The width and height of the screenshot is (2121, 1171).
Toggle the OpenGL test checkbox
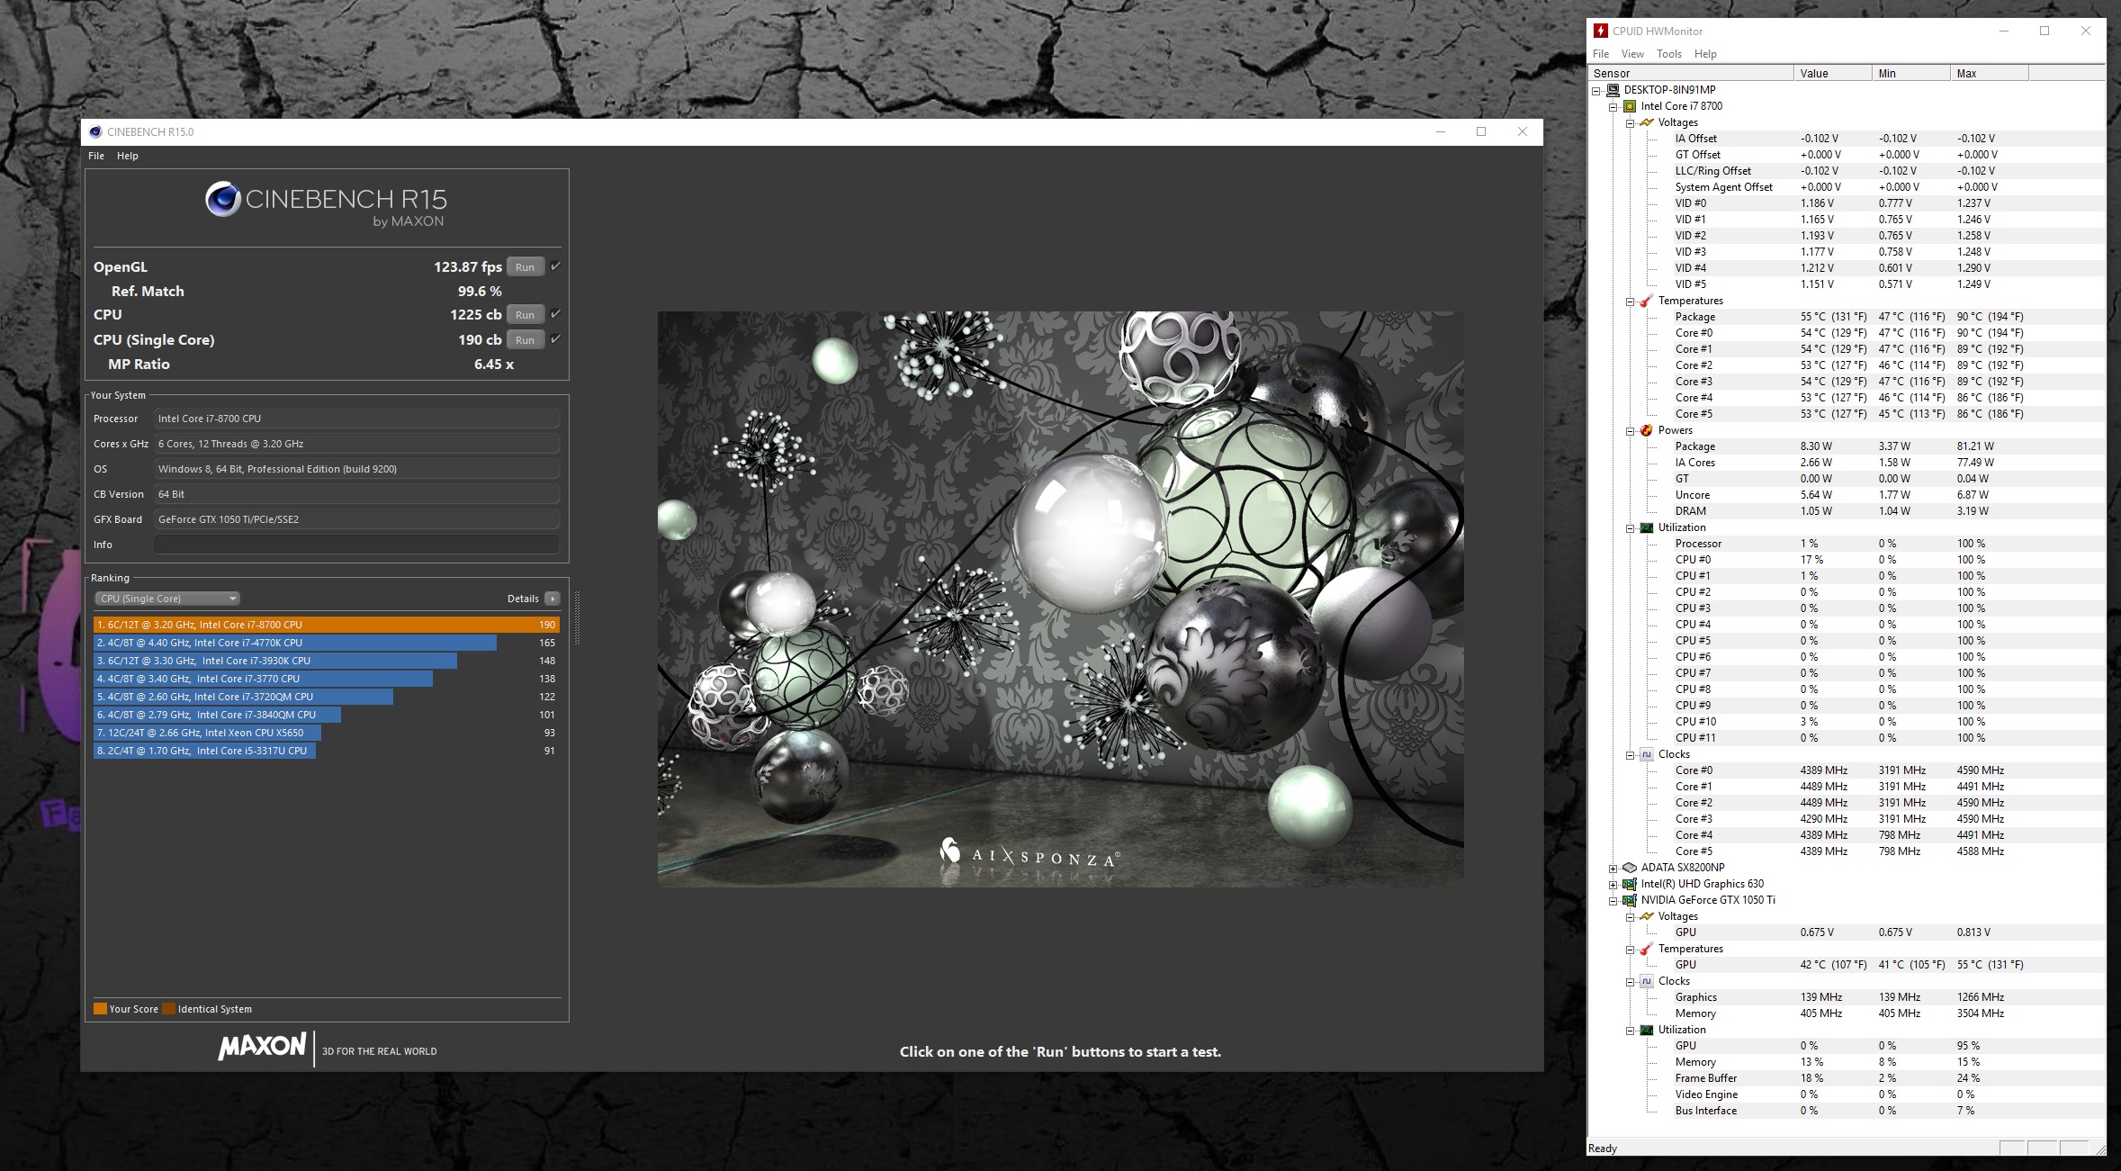[x=555, y=266]
